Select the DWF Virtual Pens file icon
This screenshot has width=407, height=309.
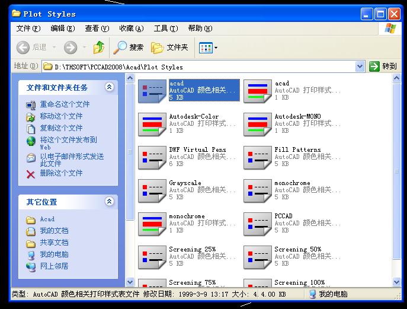(152, 158)
